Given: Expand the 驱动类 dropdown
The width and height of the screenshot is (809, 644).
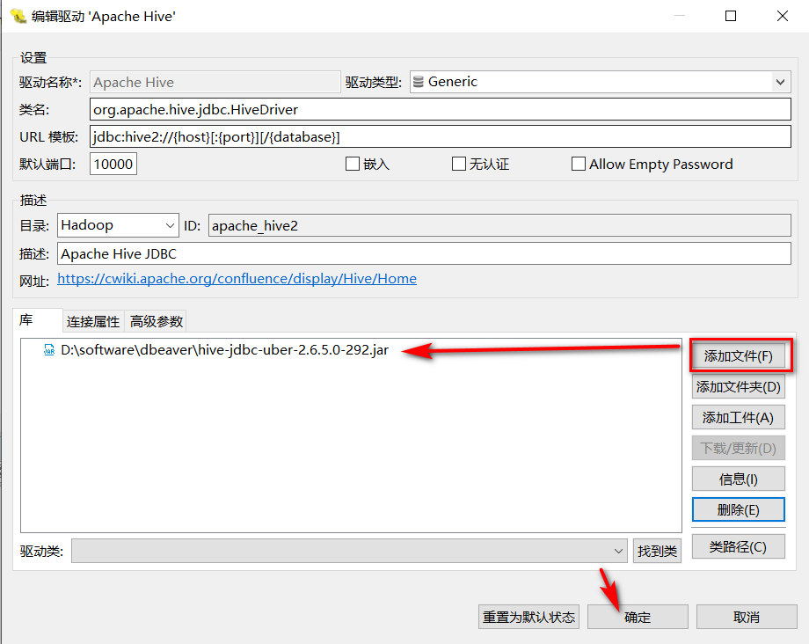Looking at the screenshot, I should tap(618, 551).
